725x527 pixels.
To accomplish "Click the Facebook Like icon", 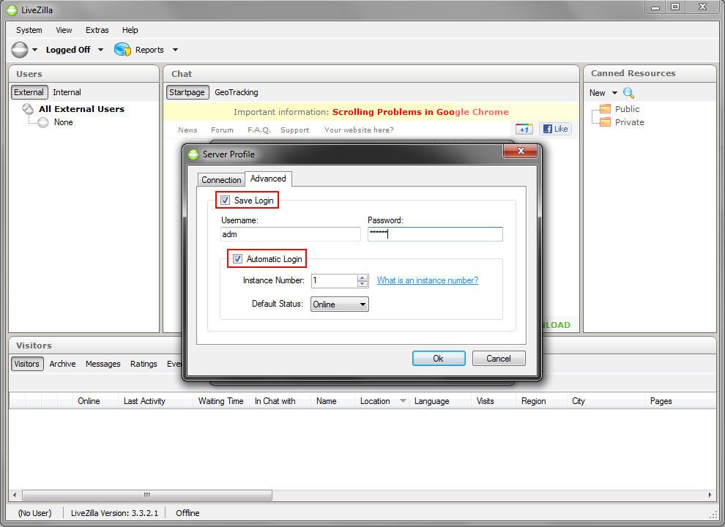I will [x=555, y=129].
